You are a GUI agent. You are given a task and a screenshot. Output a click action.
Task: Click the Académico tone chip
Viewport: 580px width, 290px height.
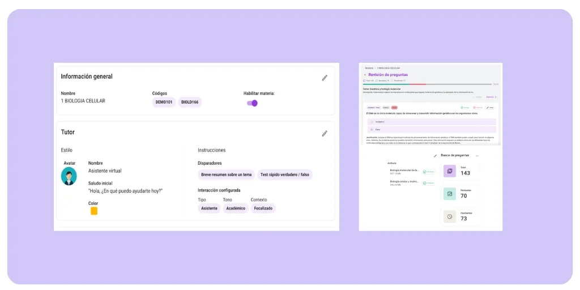(236, 208)
